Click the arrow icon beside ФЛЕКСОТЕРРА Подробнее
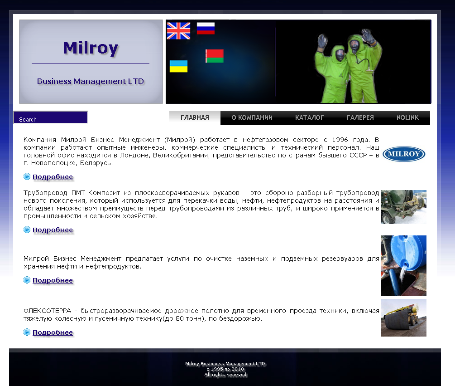Image resolution: width=455 pixels, height=386 pixels. 27,332
